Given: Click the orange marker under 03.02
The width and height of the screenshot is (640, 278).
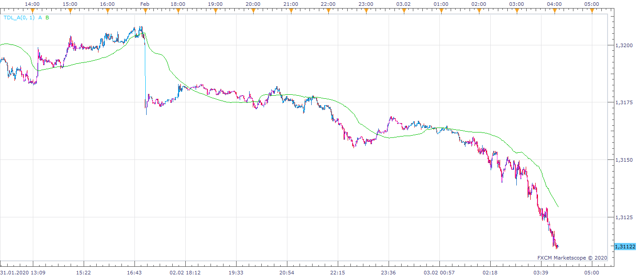Looking at the screenshot, I should (403, 10).
